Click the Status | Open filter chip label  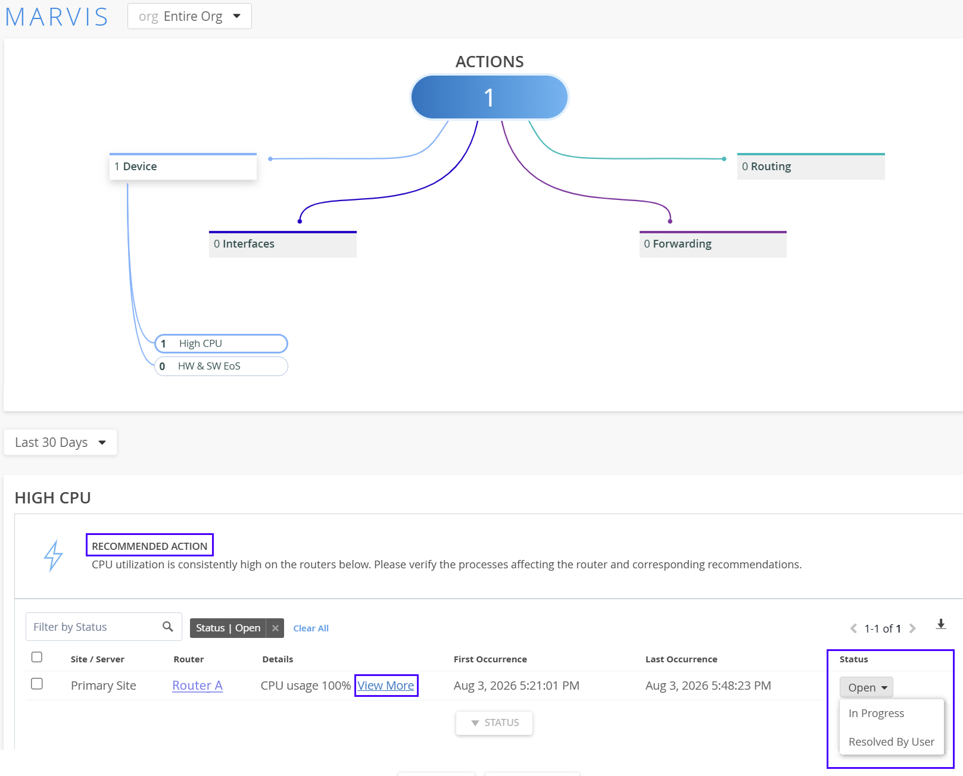(x=228, y=628)
